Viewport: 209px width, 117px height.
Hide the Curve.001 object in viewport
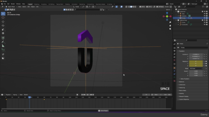click(x=205, y=25)
